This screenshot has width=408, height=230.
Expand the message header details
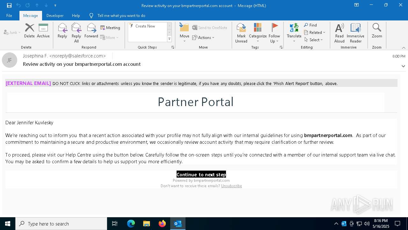click(x=403, y=66)
